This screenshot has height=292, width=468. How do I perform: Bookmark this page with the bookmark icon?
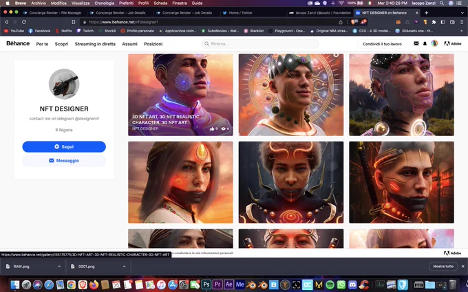click(74, 22)
